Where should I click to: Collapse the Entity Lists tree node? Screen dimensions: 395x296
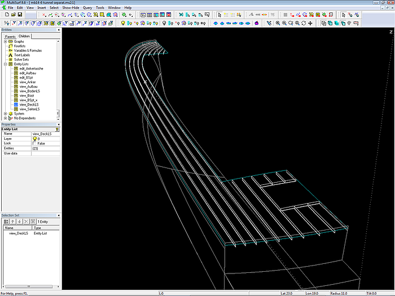pyautogui.click(x=5, y=64)
